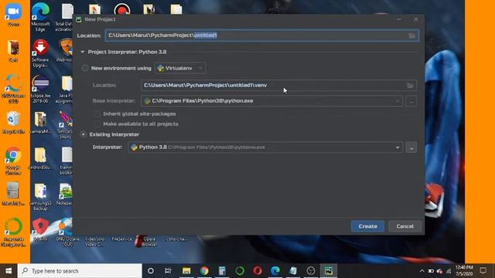
Task: Switch to PyCharm on the taskbar
Action: pyautogui.click(x=329, y=271)
